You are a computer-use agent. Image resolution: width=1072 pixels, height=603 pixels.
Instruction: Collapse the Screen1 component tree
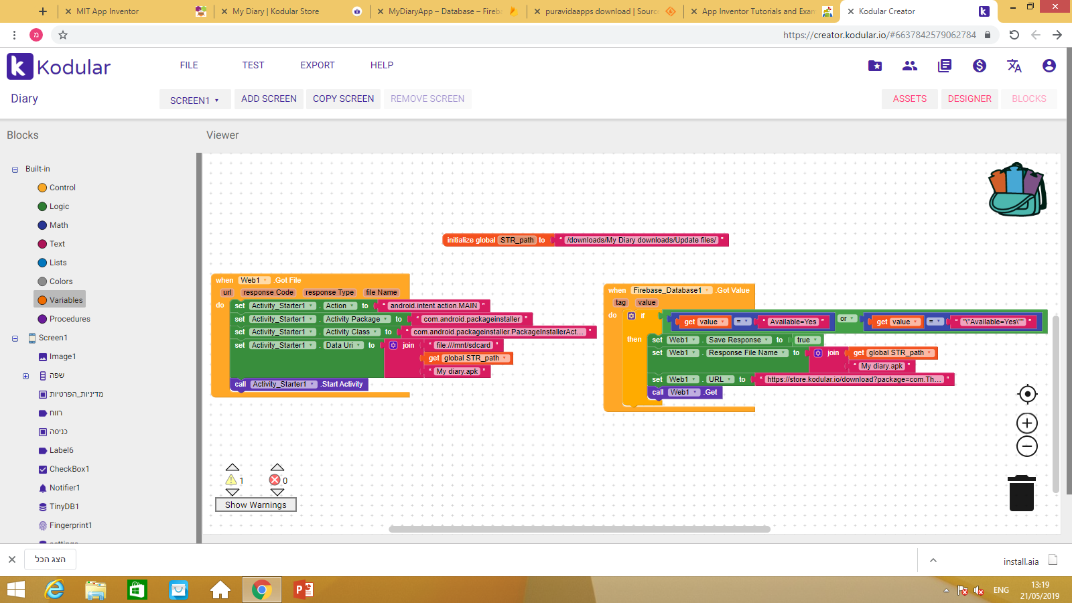[x=15, y=338]
